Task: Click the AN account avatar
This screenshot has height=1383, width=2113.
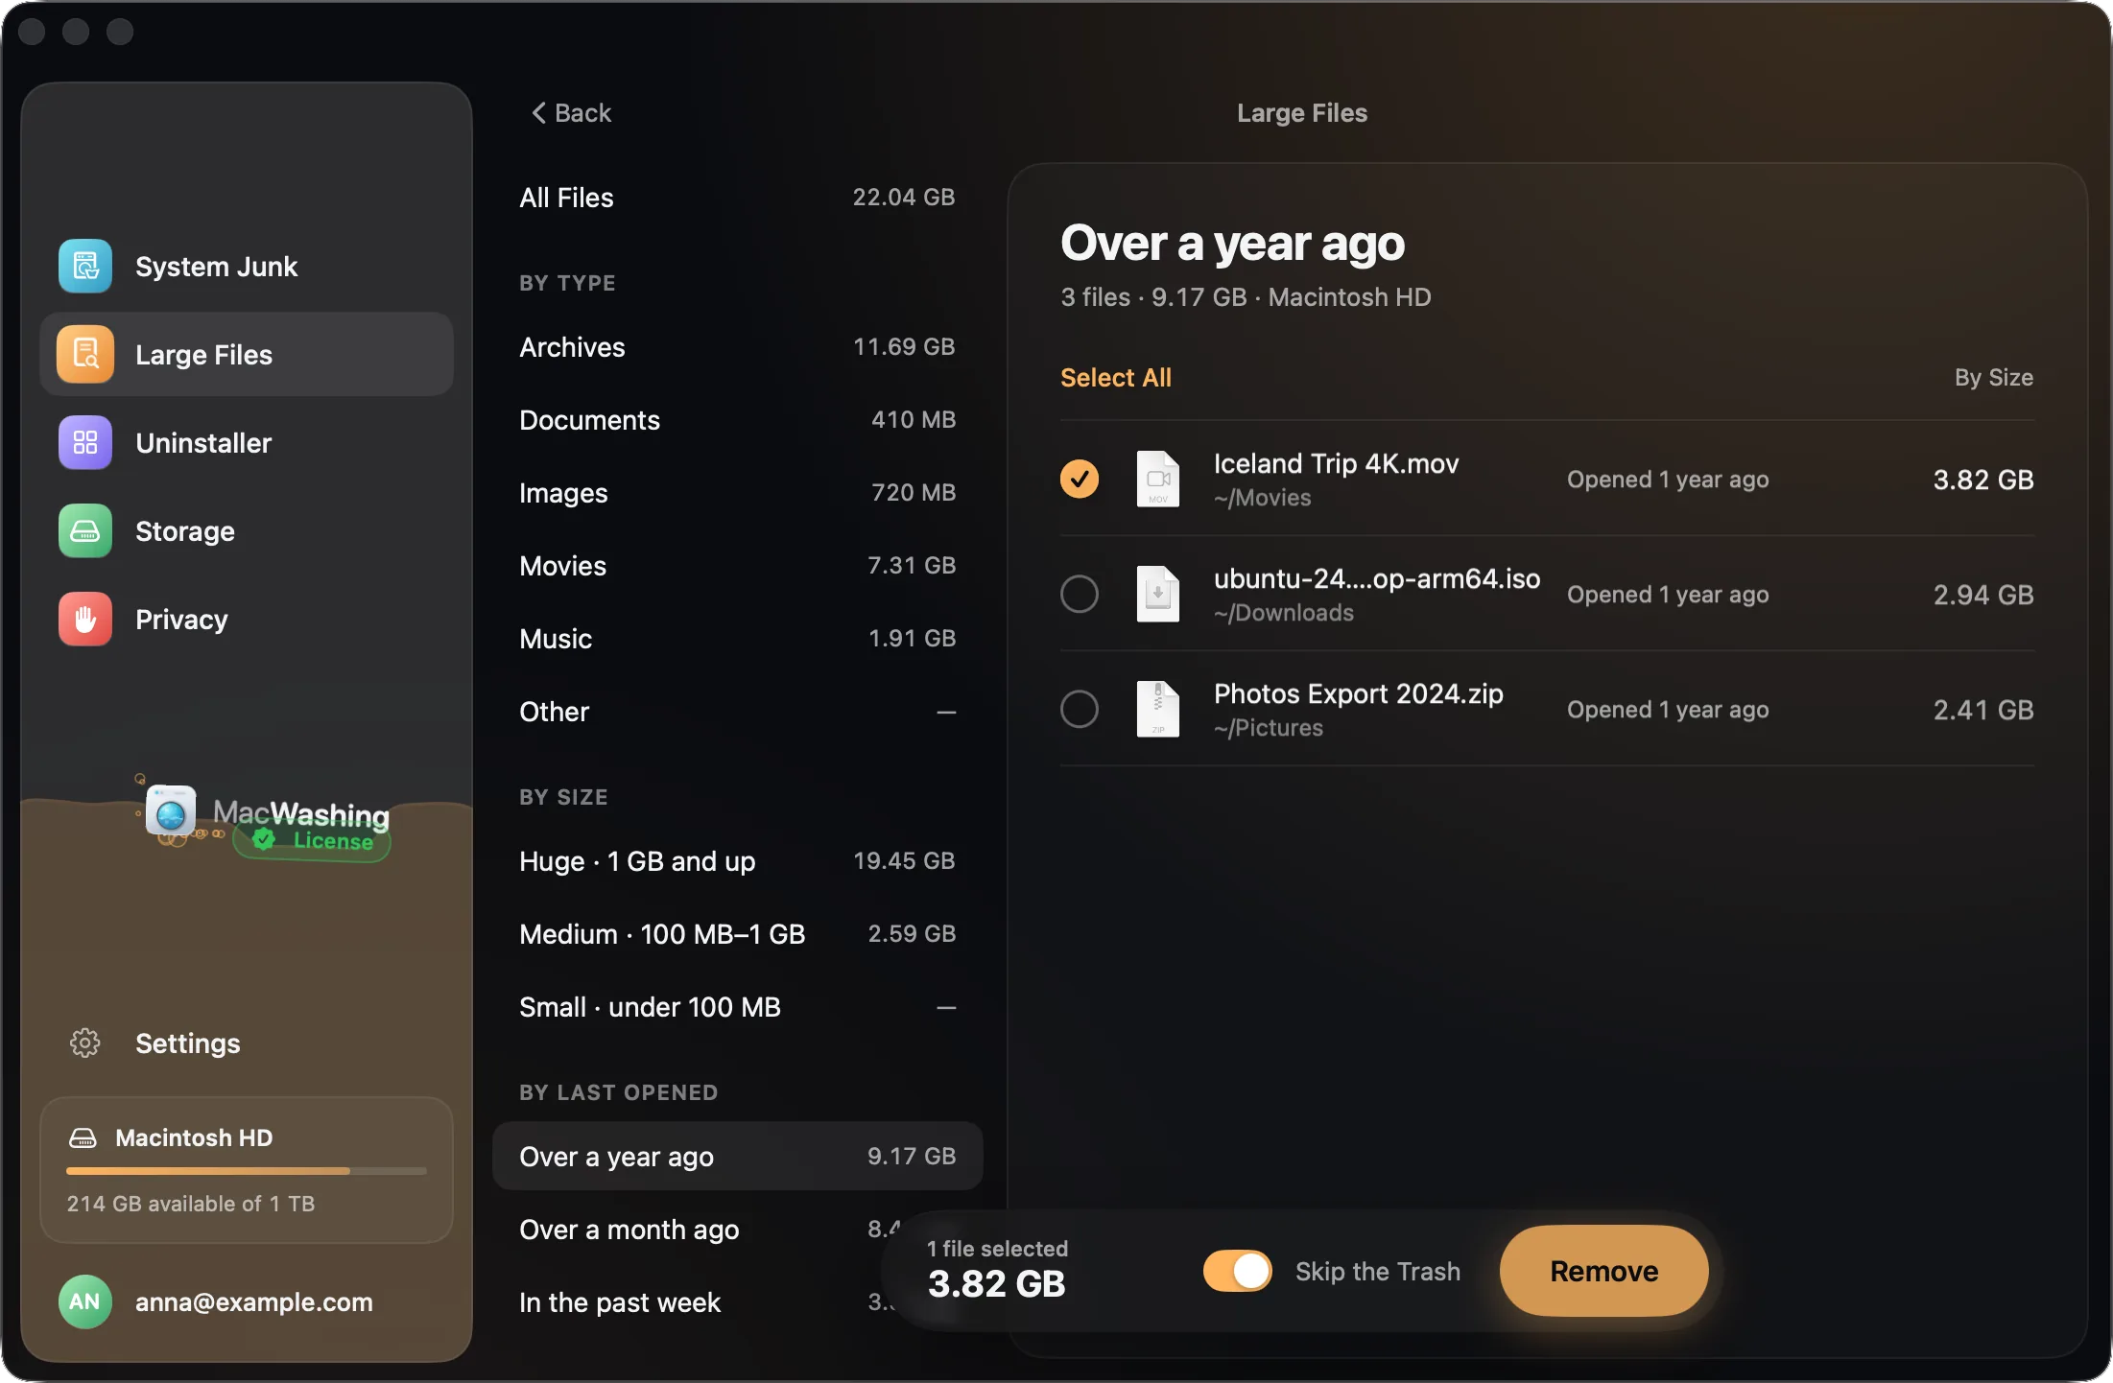Action: point(85,1302)
